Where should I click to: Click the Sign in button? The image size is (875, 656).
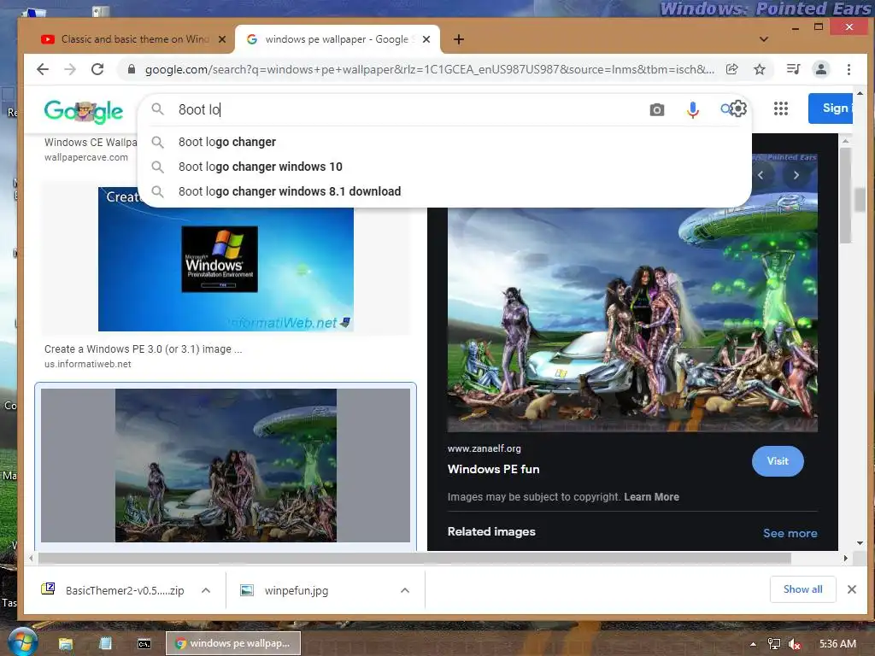(x=831, y=108)
